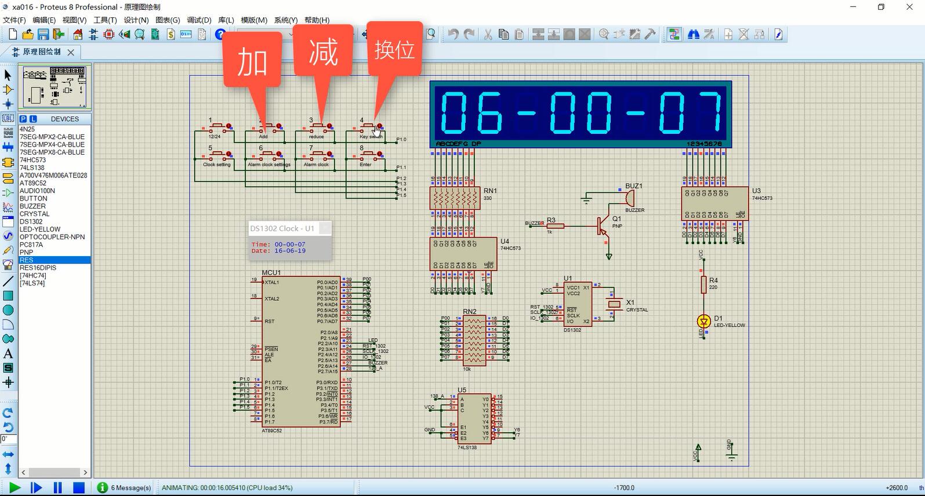Open the 调试(D) menu

click(199, 20)
